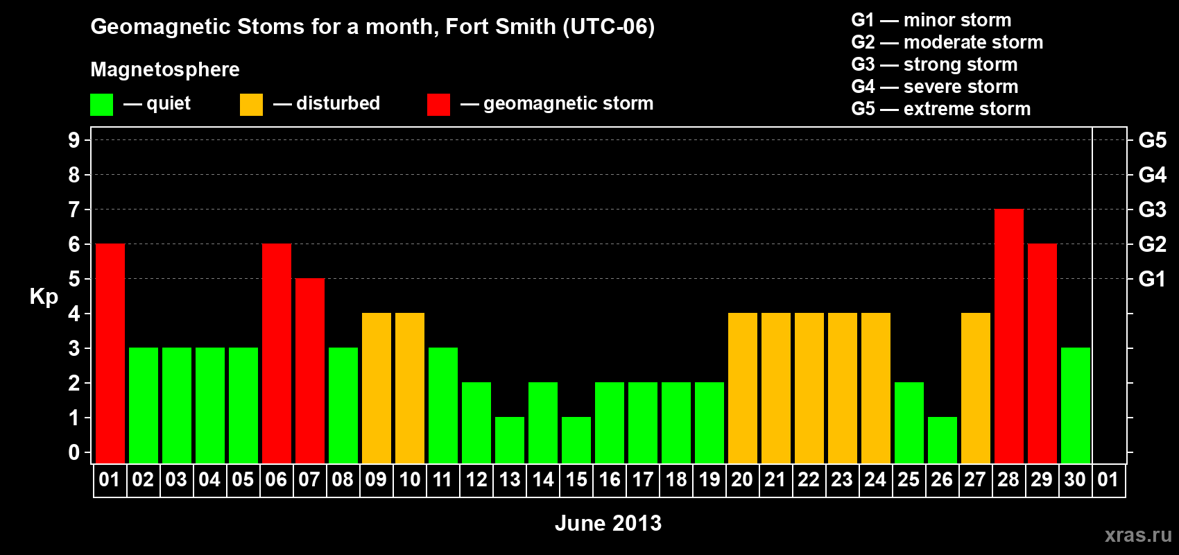Select the green bar for June 25
Screen dimensions: 1179x555
click(x=909, y=422)
